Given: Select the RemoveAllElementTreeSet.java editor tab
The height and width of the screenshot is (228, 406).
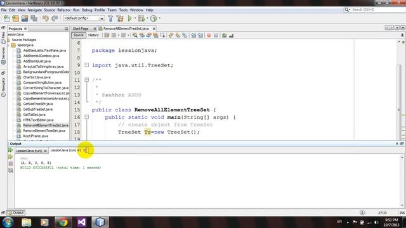Looking at the screenshot, I should [x=126, y=28].
